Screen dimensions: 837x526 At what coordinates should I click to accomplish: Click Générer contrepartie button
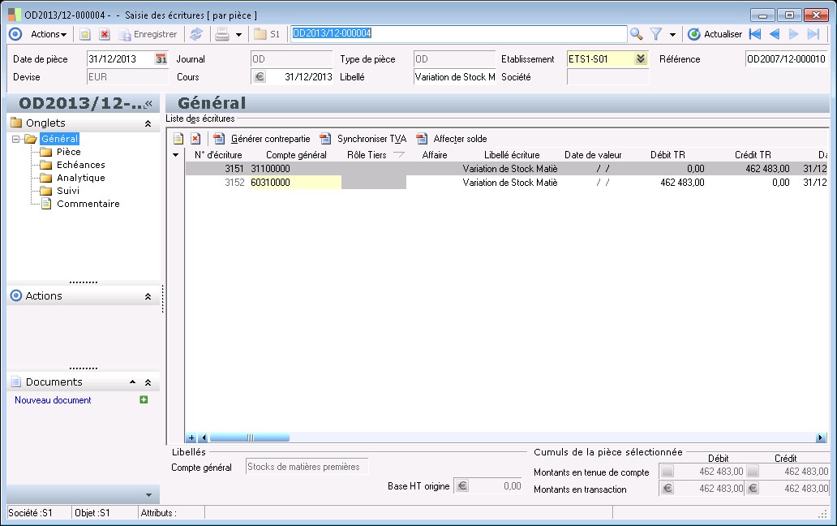coord(261,139)
